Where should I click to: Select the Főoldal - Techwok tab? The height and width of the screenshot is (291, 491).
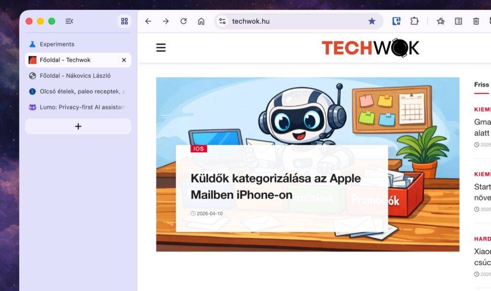pyautogui.click(x=78, y=60)
